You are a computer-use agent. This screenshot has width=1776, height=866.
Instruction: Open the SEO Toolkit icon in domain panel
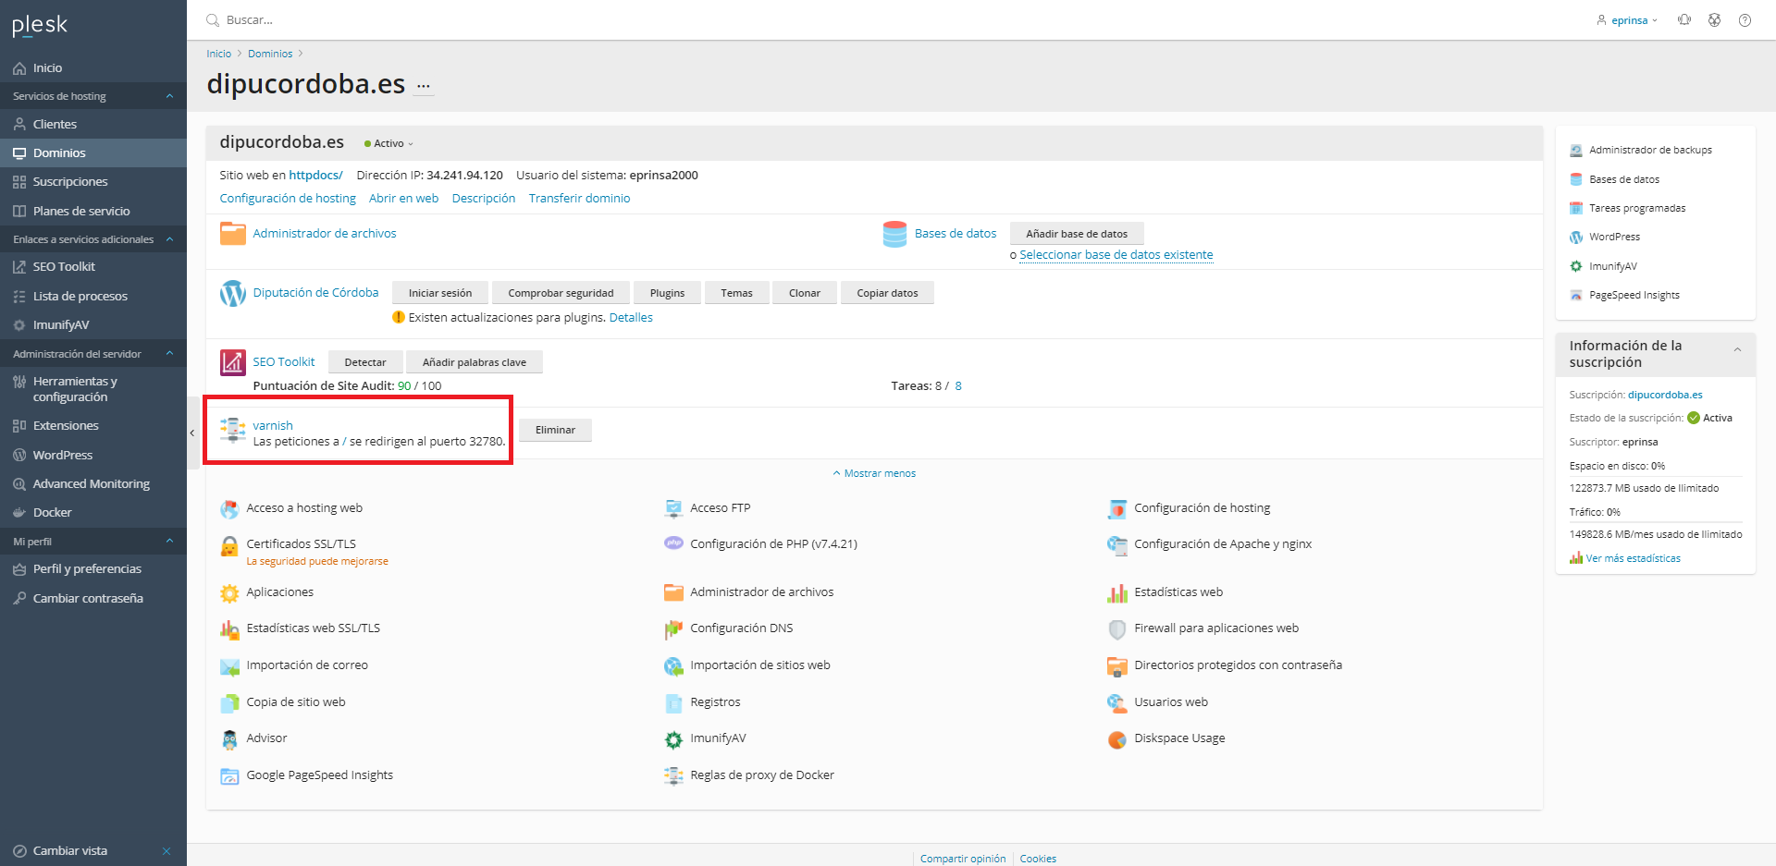(232, 362)
